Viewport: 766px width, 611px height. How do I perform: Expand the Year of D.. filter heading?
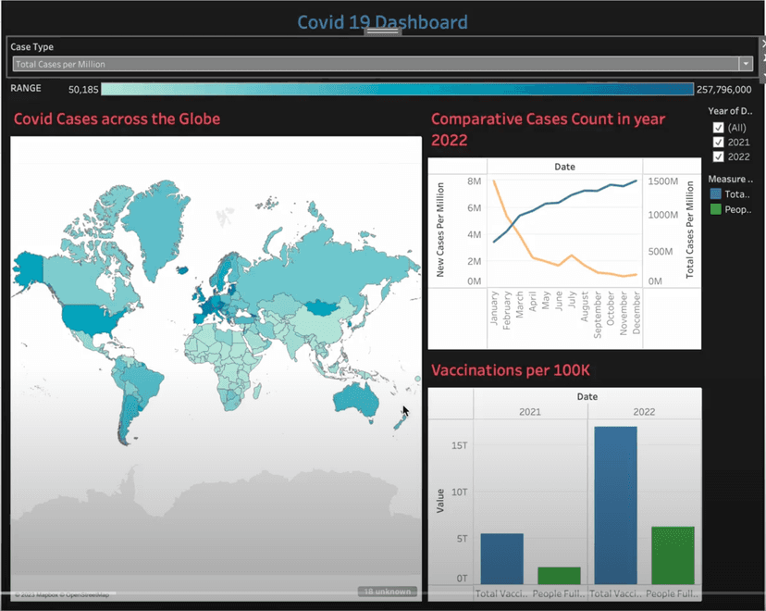(x=731, y=110)
